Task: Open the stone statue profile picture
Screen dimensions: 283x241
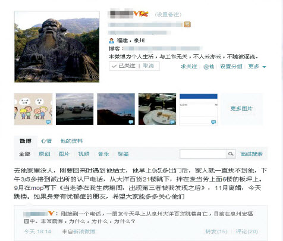Action: [x=56, y=46]
